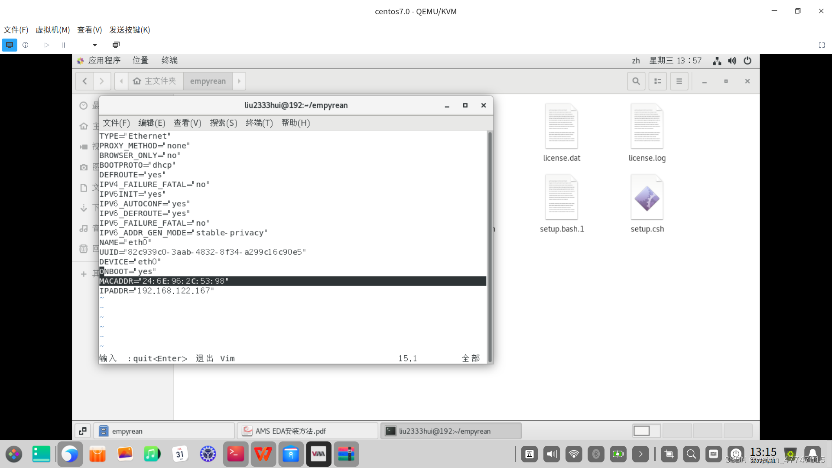832x468 pixels.
Task: Expand the shutdown options dropdown arrow
Action: [x=95, y=45]
